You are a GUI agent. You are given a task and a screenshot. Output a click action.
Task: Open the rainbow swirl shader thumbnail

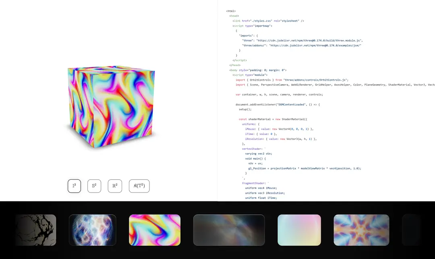(155, 230)
